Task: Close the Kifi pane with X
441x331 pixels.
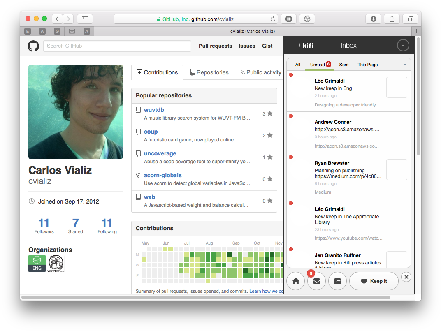Action: click(406, 277)
